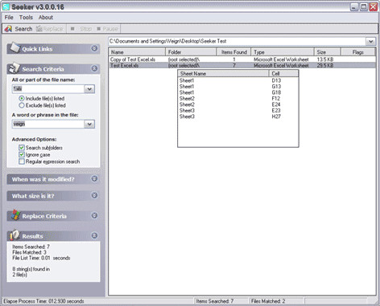The height and width of the screenshot is (306, 380).
Task: Select 'Include file(s) listed' radio button
Action: (x=22, y=99)
